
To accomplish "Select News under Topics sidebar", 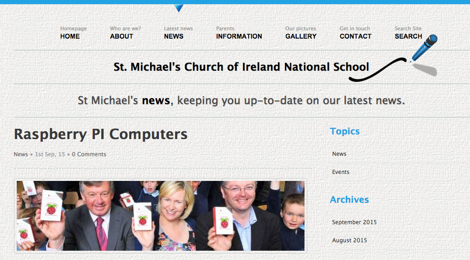I will click(339, 154).
